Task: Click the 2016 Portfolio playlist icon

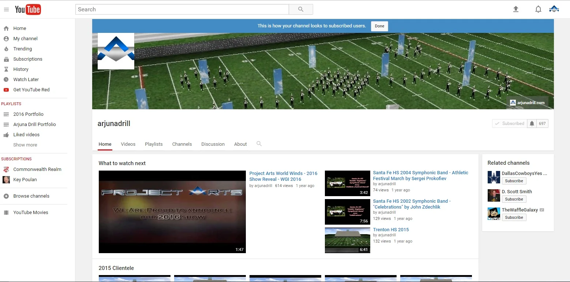Action: (6, 114)
